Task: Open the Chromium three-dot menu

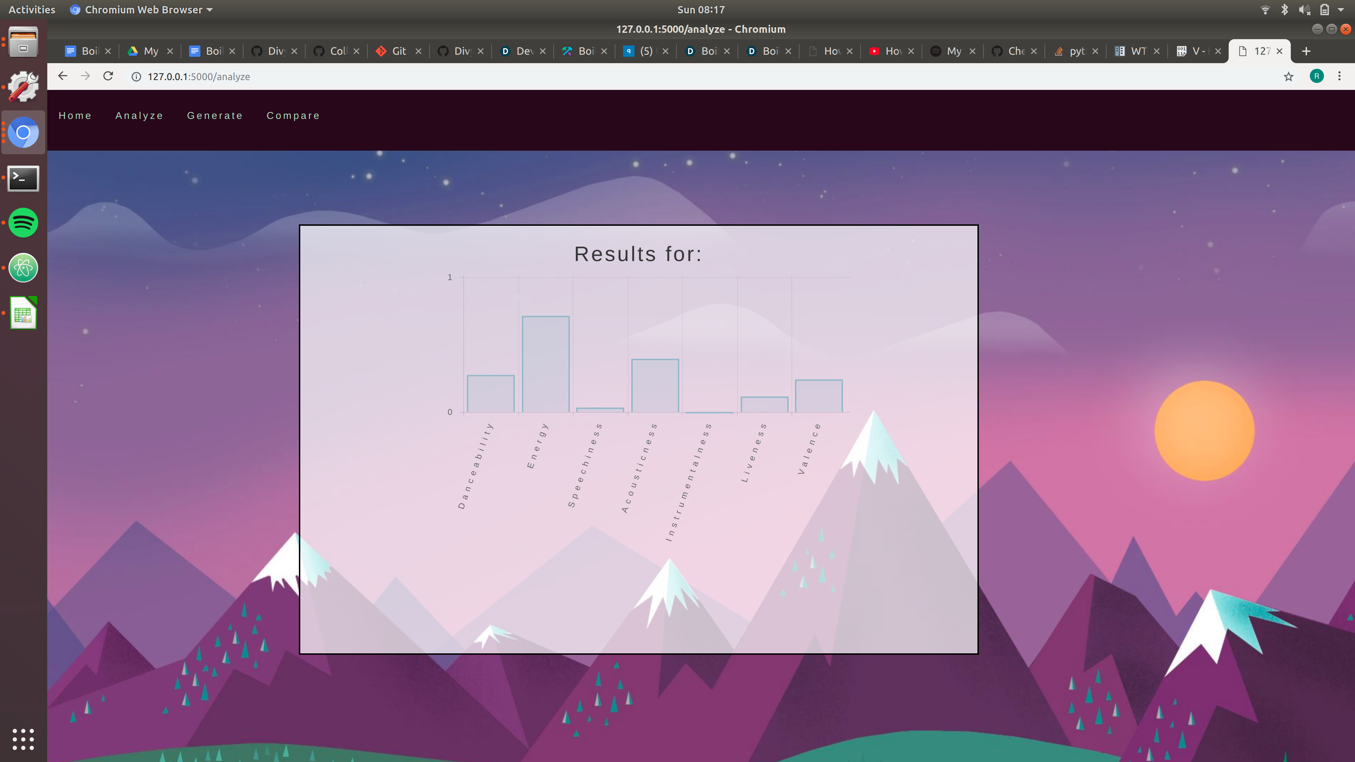Action: pos(1339,76)
